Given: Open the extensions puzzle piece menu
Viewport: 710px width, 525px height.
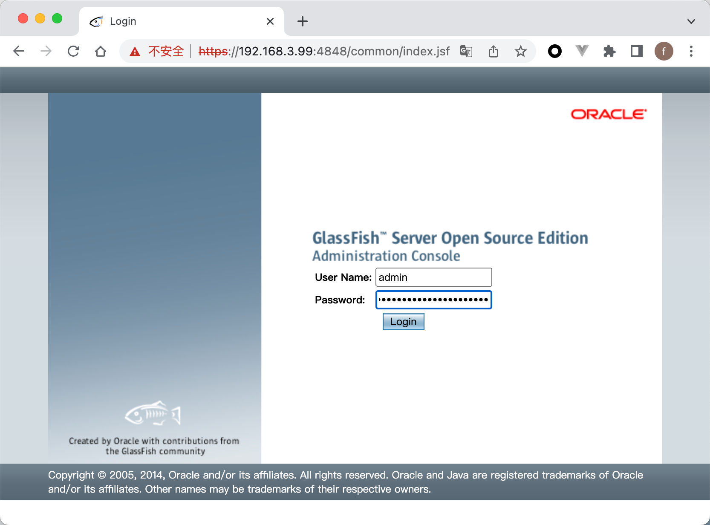Looking at the screenshot, I should point(609,52).
